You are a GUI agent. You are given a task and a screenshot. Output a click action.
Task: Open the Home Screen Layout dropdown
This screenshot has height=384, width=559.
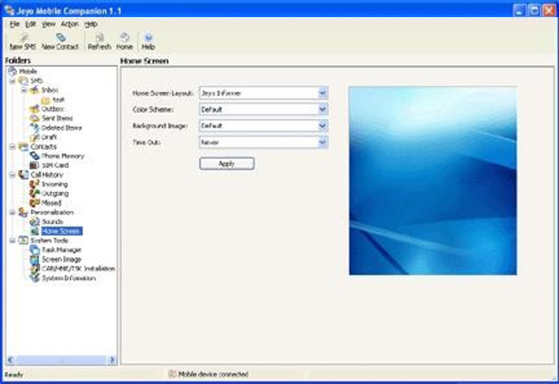pyautogui.click(x=322, y=93)
